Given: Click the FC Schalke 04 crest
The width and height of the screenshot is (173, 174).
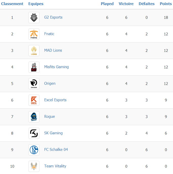Looking at the screenshot, I should click(x=34, y=150).
